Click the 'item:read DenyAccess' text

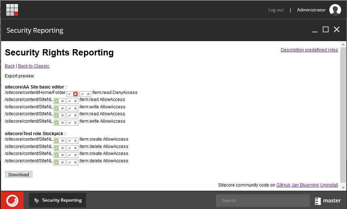(115, 93)
